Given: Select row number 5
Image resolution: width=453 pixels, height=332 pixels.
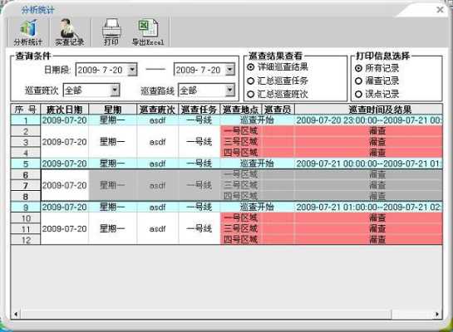Looking at the screenshot, I should click(26, 164).
